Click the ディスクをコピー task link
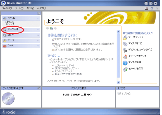Screen dimensions: 162x115 tap(136, 43)
